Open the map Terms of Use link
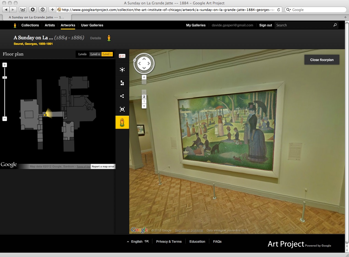Image resolution: width=349 pixels, height=257 pixels. pos(83,167)
